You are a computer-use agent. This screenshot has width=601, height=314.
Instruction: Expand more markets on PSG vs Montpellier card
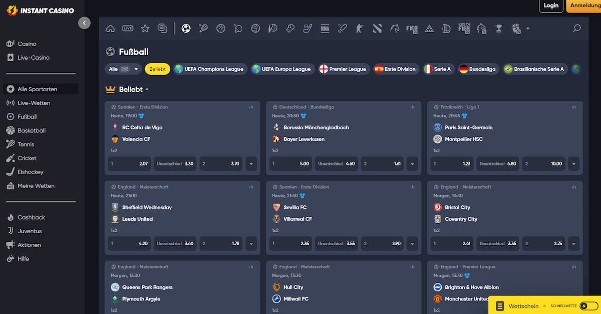[573, 164]
